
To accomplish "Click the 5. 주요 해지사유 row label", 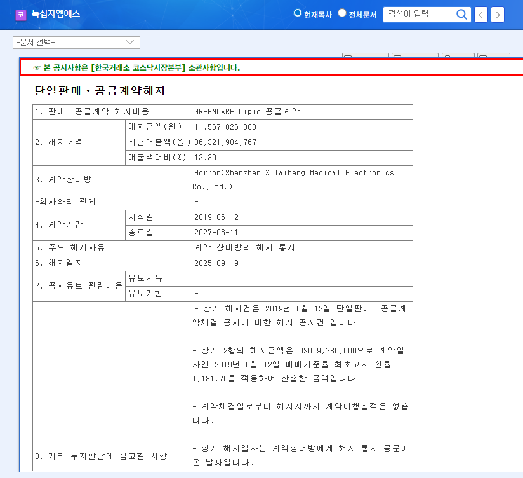I will tap(70, 248).
